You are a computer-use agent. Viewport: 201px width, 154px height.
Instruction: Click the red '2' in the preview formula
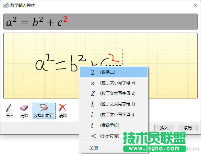point(66,19)
